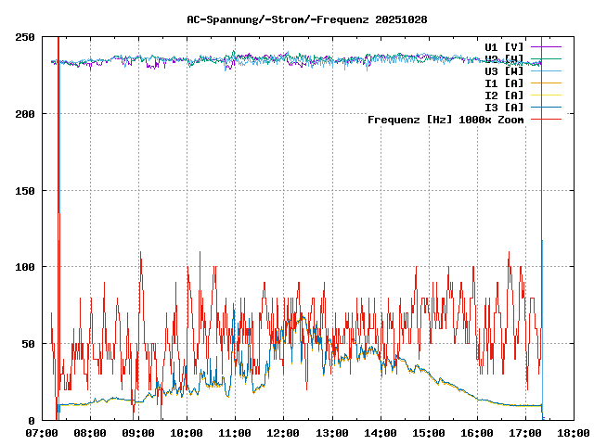Select the 100 y-axis tick label
Screen dimensions: 594x445
(x=26, y=267)
